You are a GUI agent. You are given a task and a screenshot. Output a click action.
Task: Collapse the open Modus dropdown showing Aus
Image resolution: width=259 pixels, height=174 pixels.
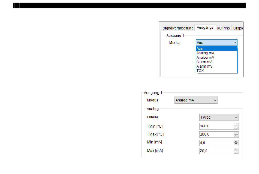tap(216, 43)
